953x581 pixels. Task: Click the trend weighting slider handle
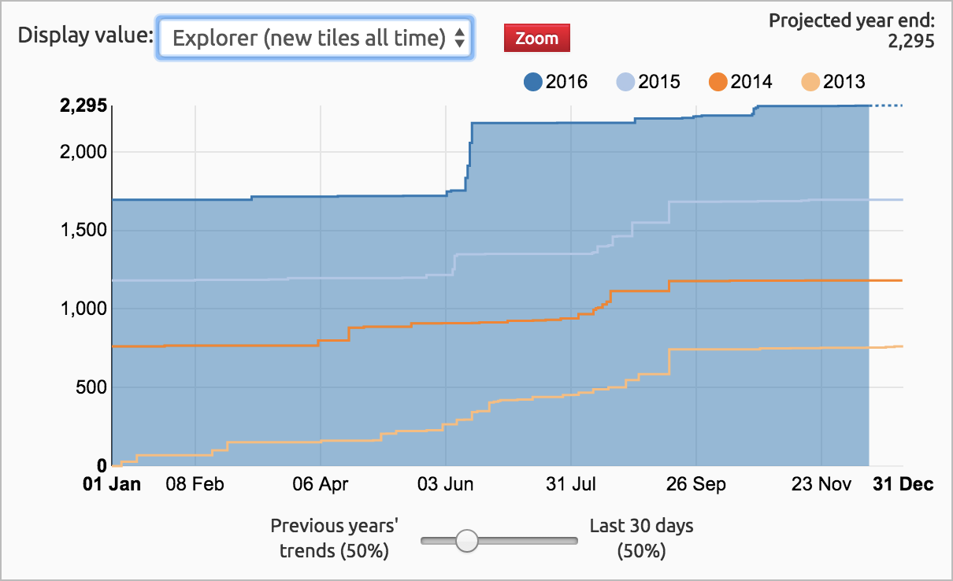coord(467,540)
